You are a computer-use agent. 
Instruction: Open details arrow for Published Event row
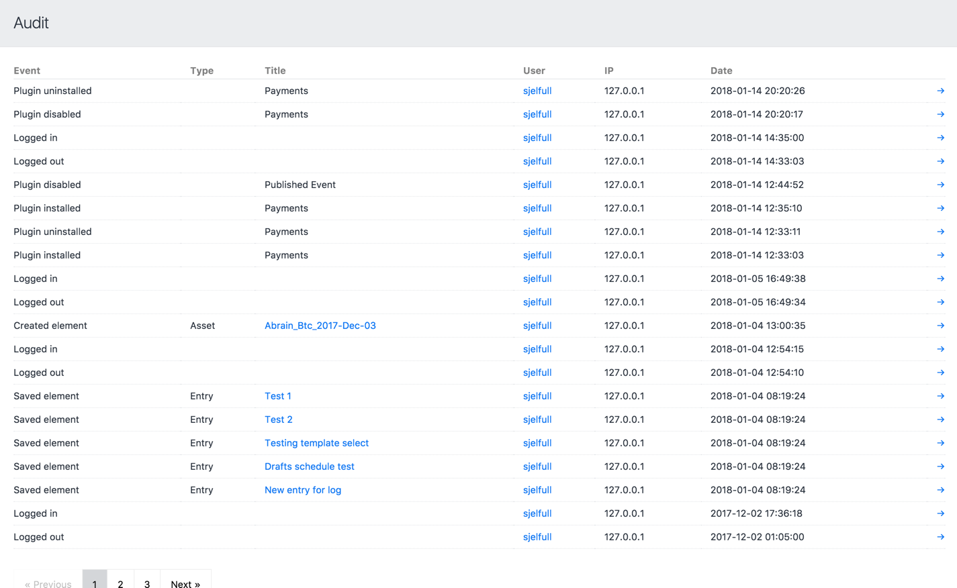pos(940,185)
